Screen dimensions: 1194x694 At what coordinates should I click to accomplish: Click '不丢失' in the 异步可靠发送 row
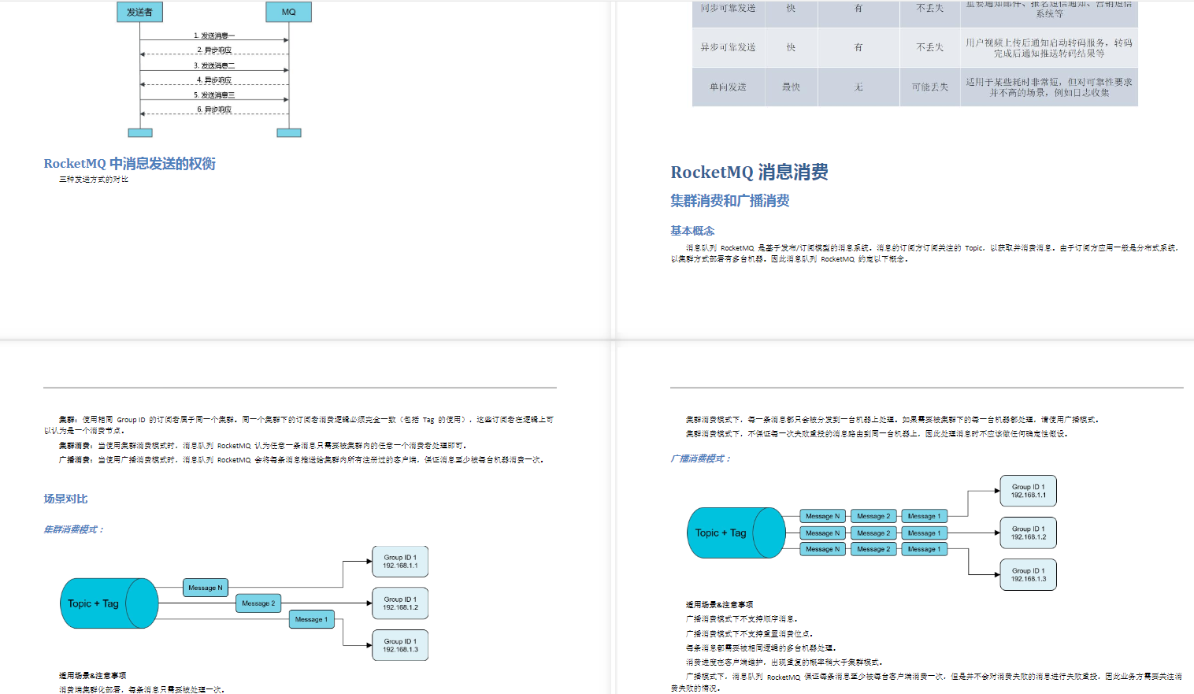pyautogui.click(x=930, y=47)
